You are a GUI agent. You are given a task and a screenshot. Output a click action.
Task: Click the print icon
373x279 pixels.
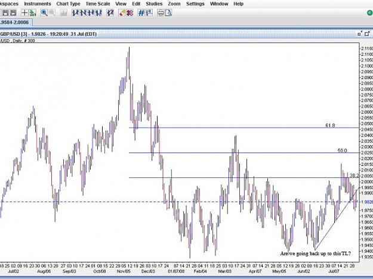pyautogui.click(x=161, y=13)
